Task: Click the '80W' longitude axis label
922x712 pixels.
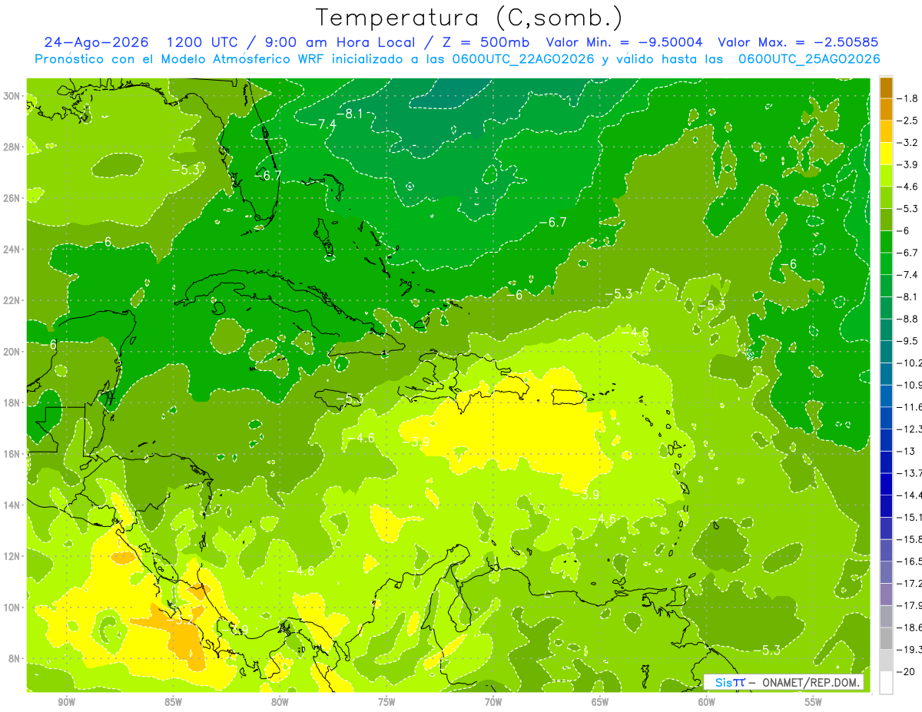Action: pyautogui.click(x=280, y=702)
